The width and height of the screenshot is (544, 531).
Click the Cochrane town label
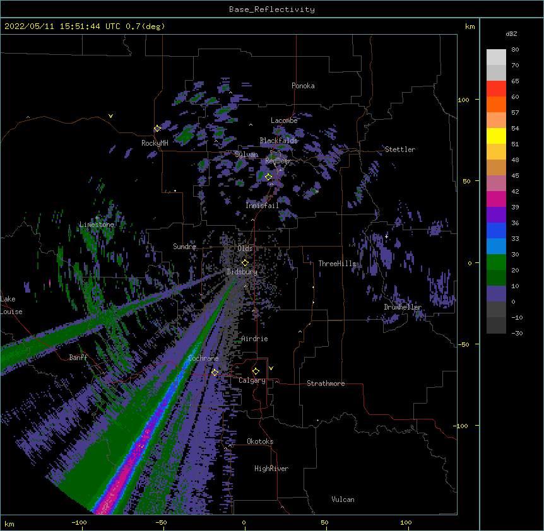(x=203, y=358)
